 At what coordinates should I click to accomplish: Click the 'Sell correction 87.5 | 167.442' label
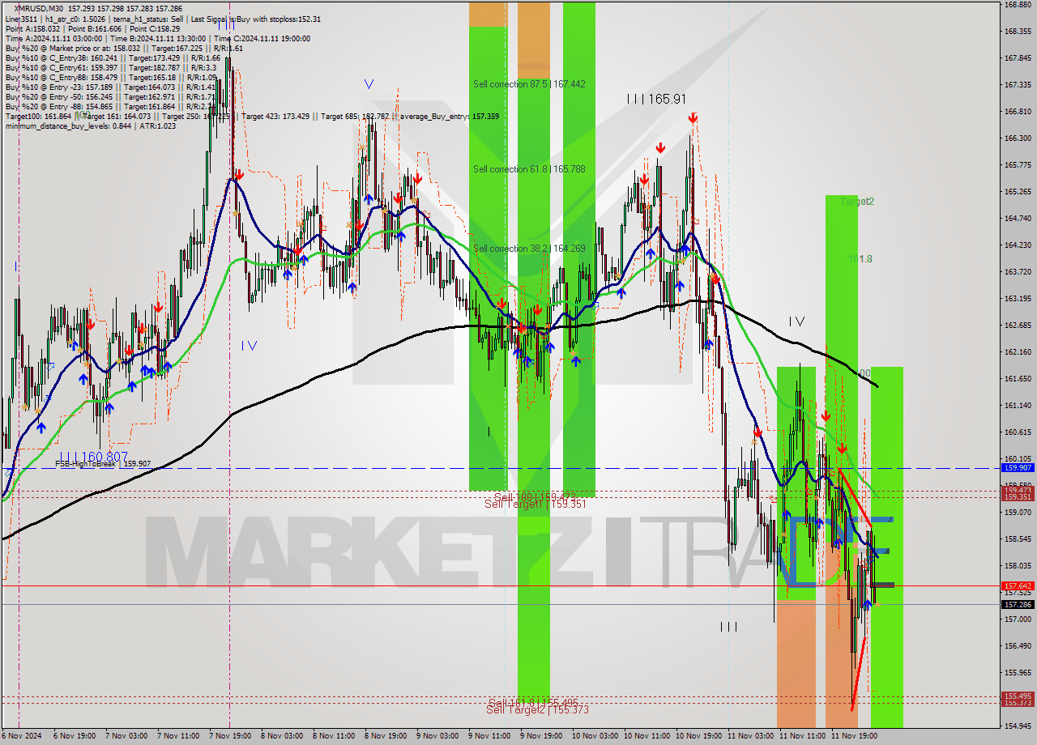(x=529, y=84)
